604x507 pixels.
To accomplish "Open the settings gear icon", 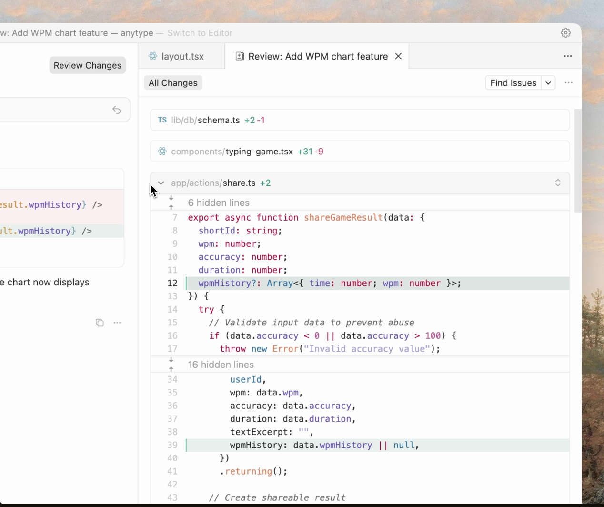I will 565,33.
